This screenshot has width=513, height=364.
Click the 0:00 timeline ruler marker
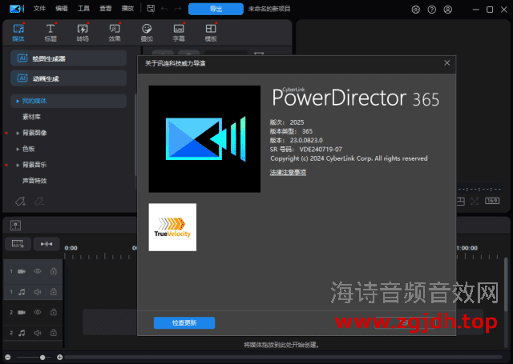point(71,248)
